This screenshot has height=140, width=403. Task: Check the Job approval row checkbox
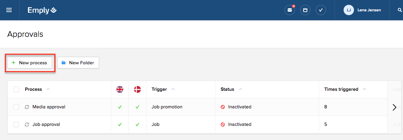click(16, 125)
